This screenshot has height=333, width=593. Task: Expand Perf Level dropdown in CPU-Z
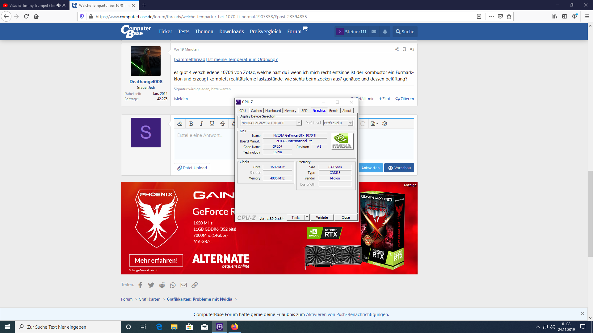pyautogui.click(x=350, y=123)
